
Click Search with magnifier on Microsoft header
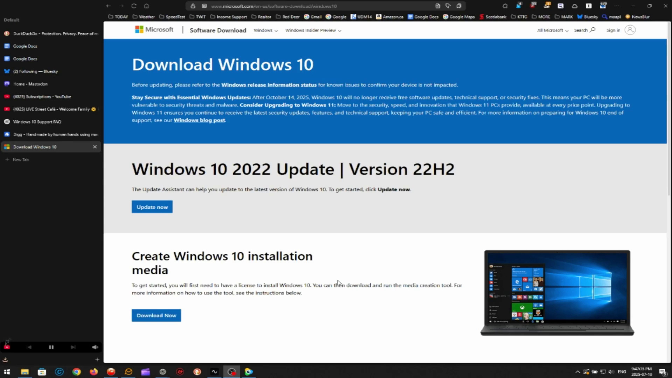(x=584, y=30)
